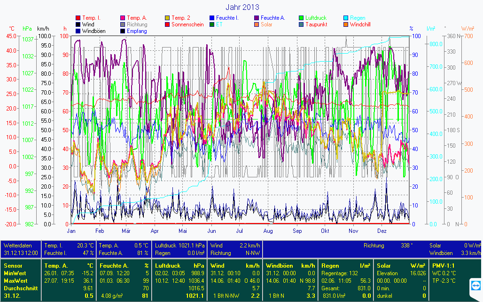The width and height of the screenshot is (483, 302).
Task: Select the Sonnenschein legend label
Action: point(187,24)
